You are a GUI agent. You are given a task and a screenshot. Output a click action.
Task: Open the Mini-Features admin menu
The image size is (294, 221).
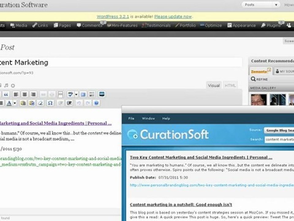pyautogui.click(x=122, y=25)
